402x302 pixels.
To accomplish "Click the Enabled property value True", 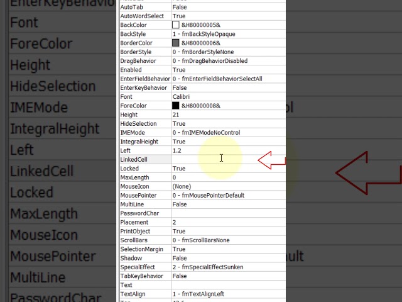I will pyautogui.click(x=179, y=70).
